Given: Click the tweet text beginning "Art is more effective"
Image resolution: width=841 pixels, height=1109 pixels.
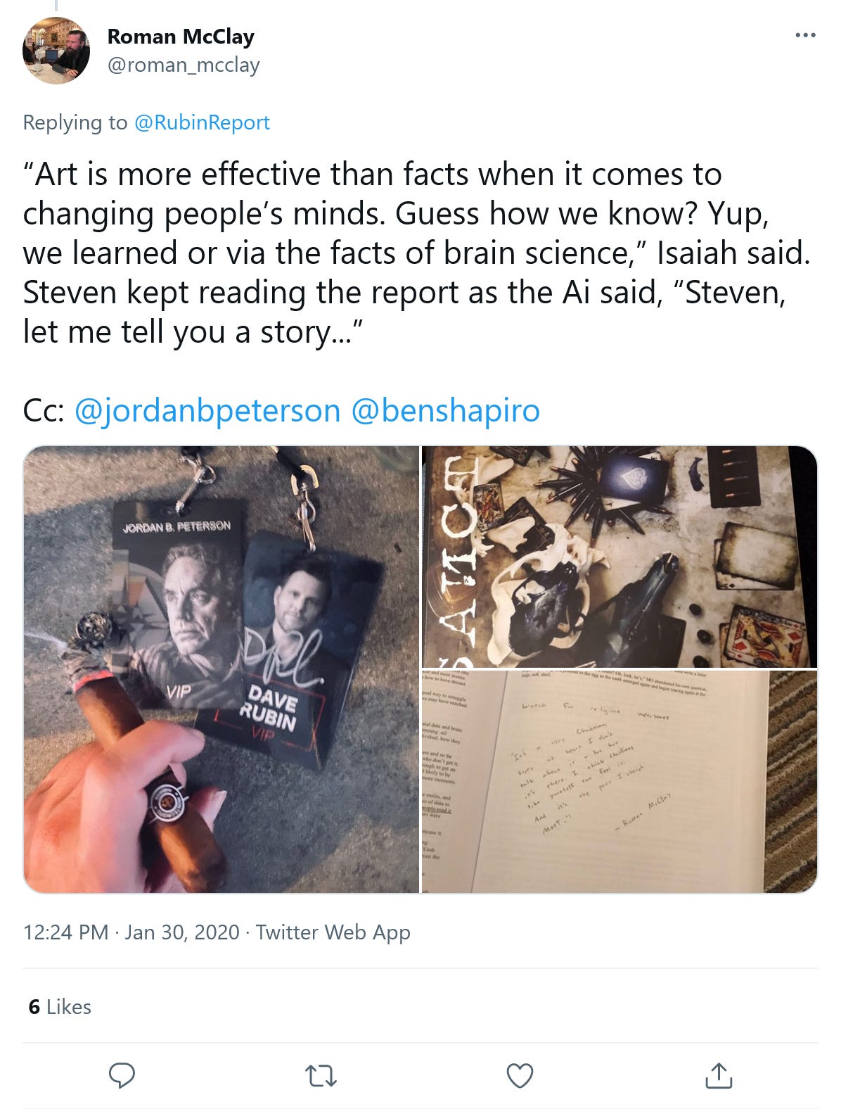Looking at the screenshot, I should pyautogui.click(x=416, y=253).
